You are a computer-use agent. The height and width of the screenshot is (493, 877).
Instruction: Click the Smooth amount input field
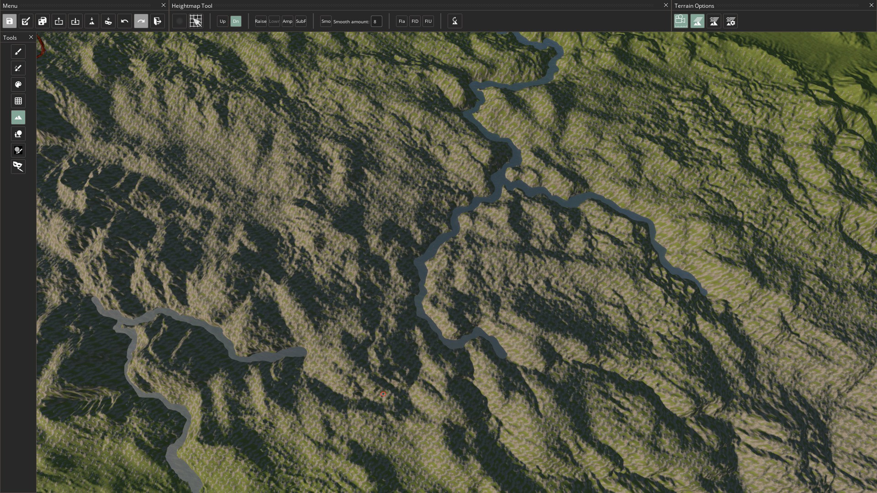click(x=376, y=21)
